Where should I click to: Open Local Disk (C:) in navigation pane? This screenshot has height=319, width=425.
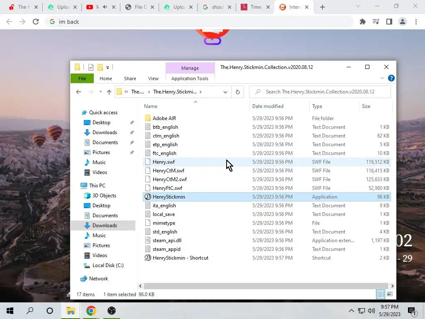pyautogui.click(x=107, y=265)
